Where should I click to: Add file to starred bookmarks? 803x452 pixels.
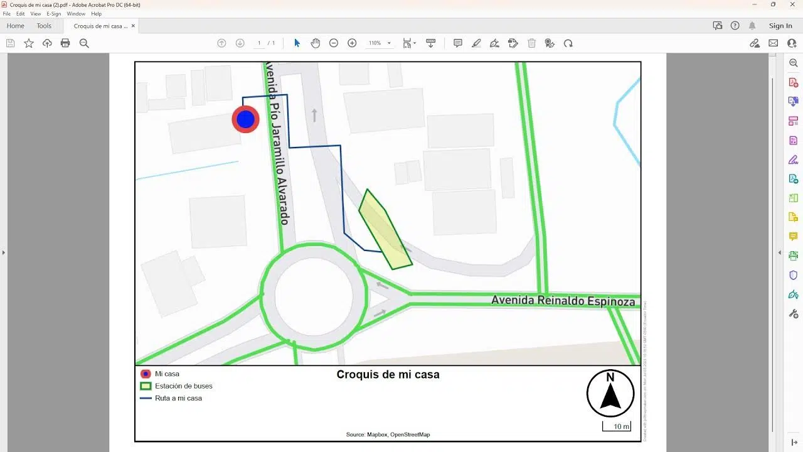pyautogui.click(x=29, y=43)
